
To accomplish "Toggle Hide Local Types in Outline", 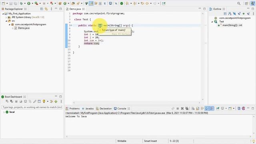I will 248,14.
